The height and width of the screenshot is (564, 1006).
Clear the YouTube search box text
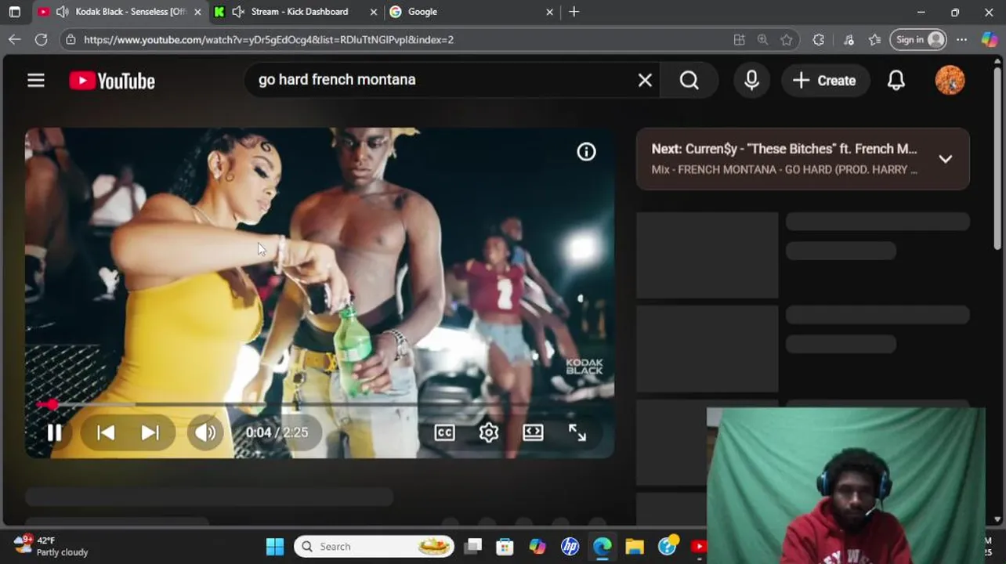645,80
